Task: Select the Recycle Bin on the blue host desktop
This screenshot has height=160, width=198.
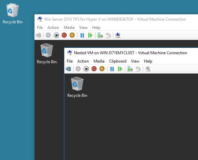Action: 13,13
